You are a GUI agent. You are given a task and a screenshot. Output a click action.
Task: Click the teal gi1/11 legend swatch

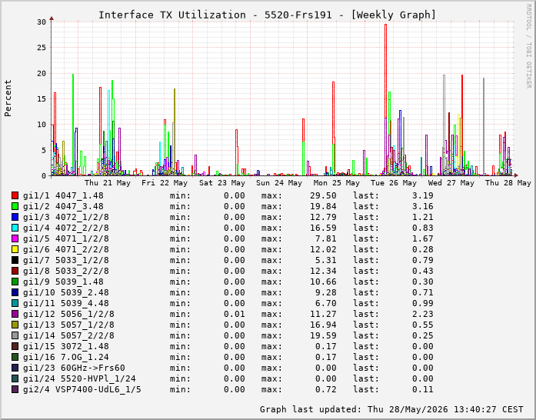click(x=15, y=303)
